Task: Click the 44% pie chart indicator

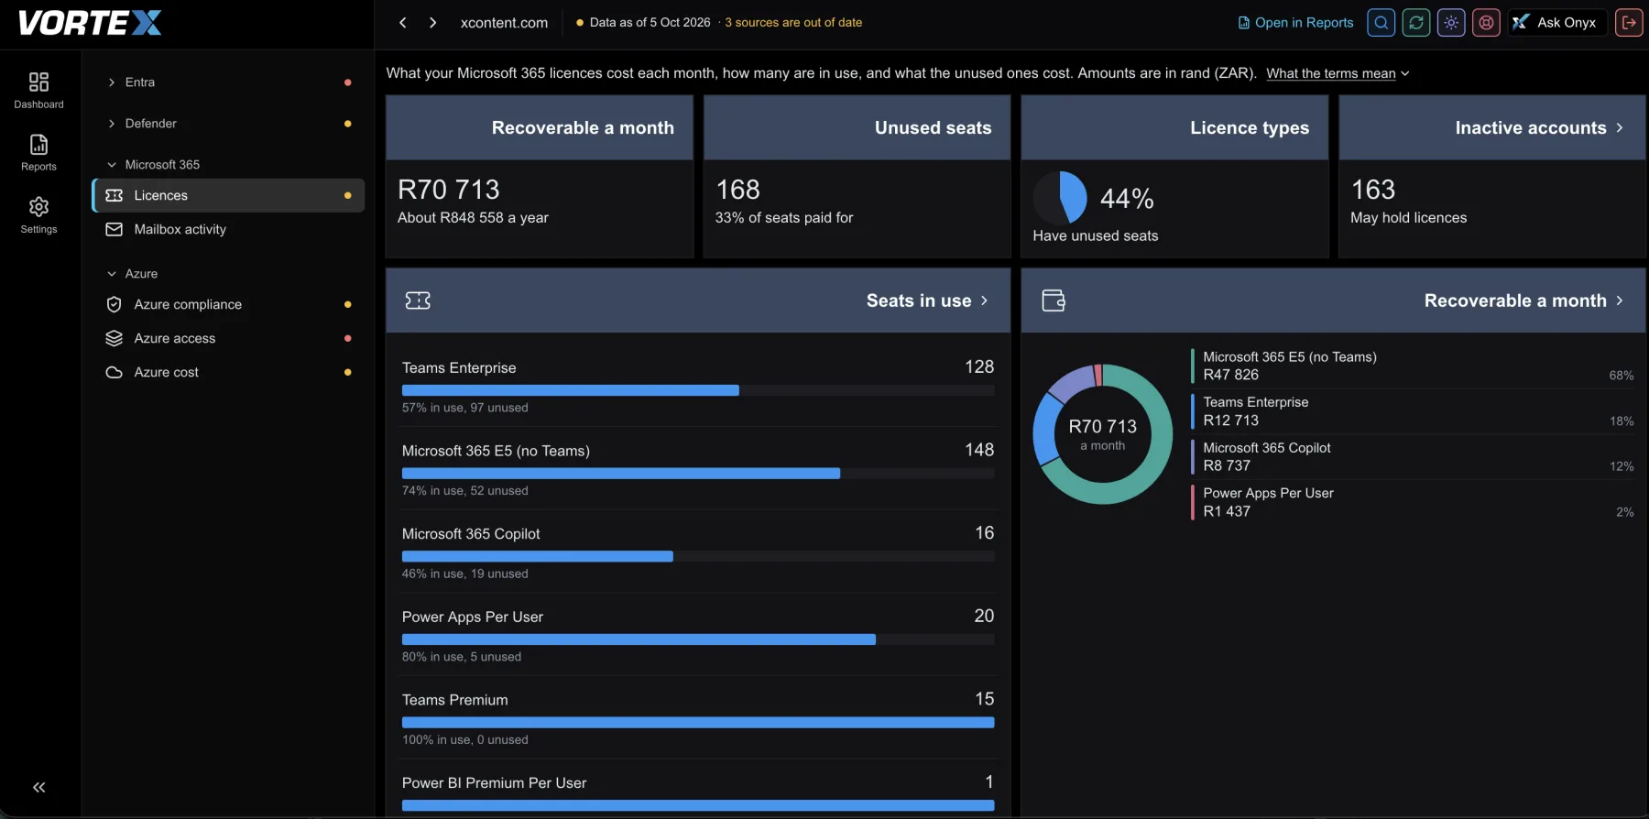Action: click(x=1060, y=198)
